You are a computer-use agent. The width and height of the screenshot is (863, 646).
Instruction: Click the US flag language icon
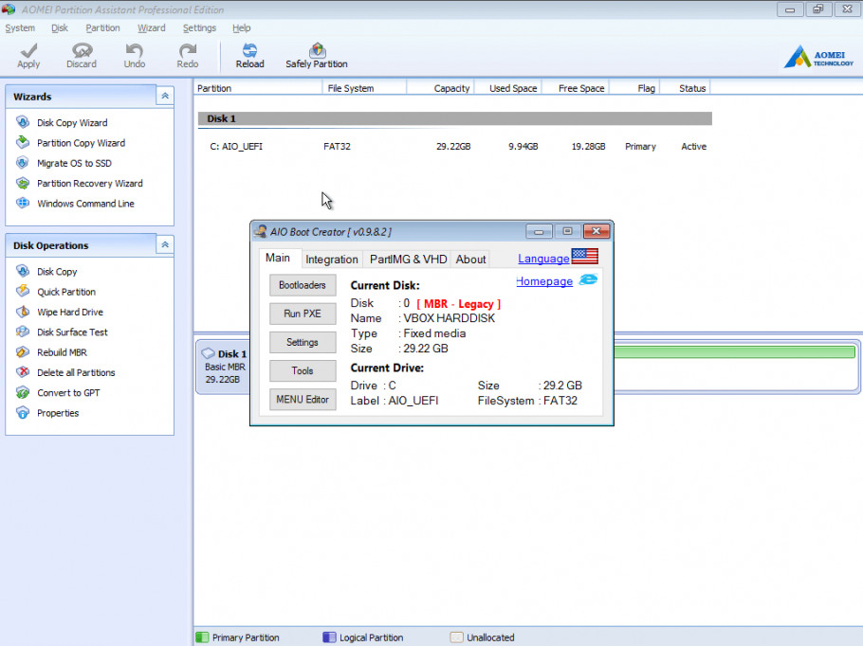584,256
